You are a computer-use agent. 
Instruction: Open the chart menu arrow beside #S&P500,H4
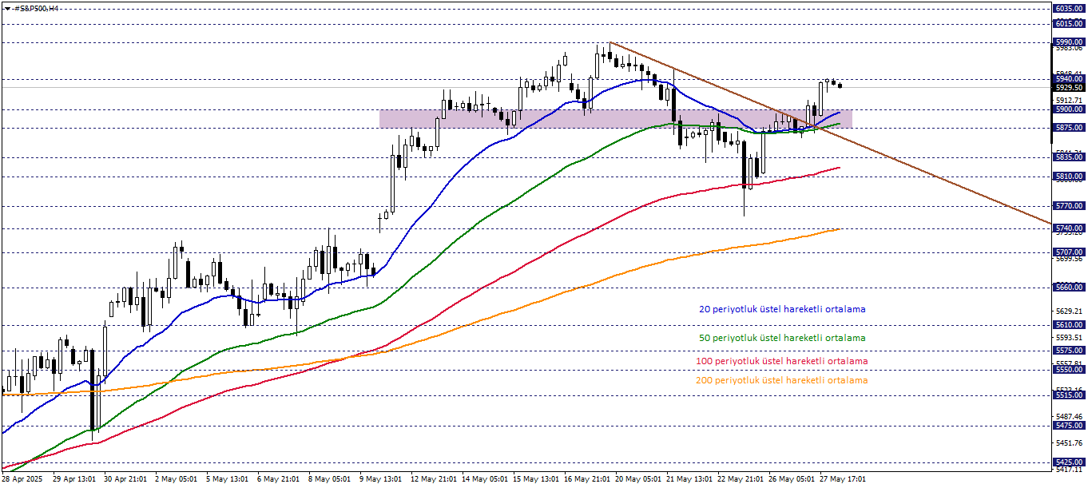(7, 8)
